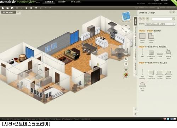The height and width of the screenshot is (128, 177).
Task: Open a design via folder icon
Action: [x=7, y=8]
